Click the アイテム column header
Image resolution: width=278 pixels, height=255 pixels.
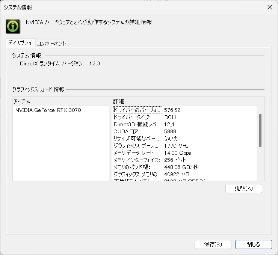pyautogui.click(x=22, y=101)
